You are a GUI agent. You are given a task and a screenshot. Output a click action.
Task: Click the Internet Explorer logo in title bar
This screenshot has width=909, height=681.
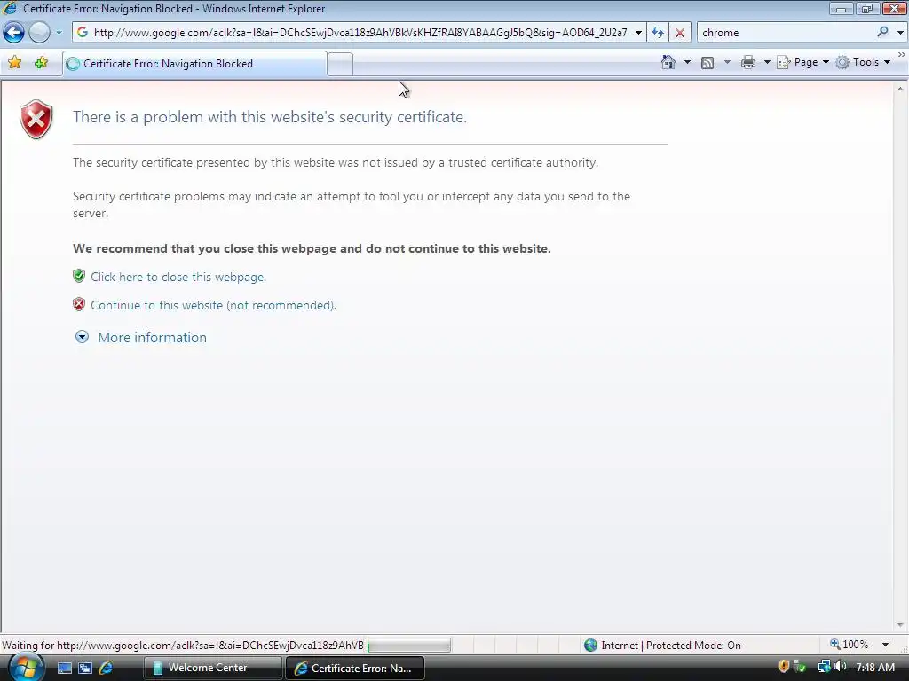pyautogui.click(x=10, y=8)
